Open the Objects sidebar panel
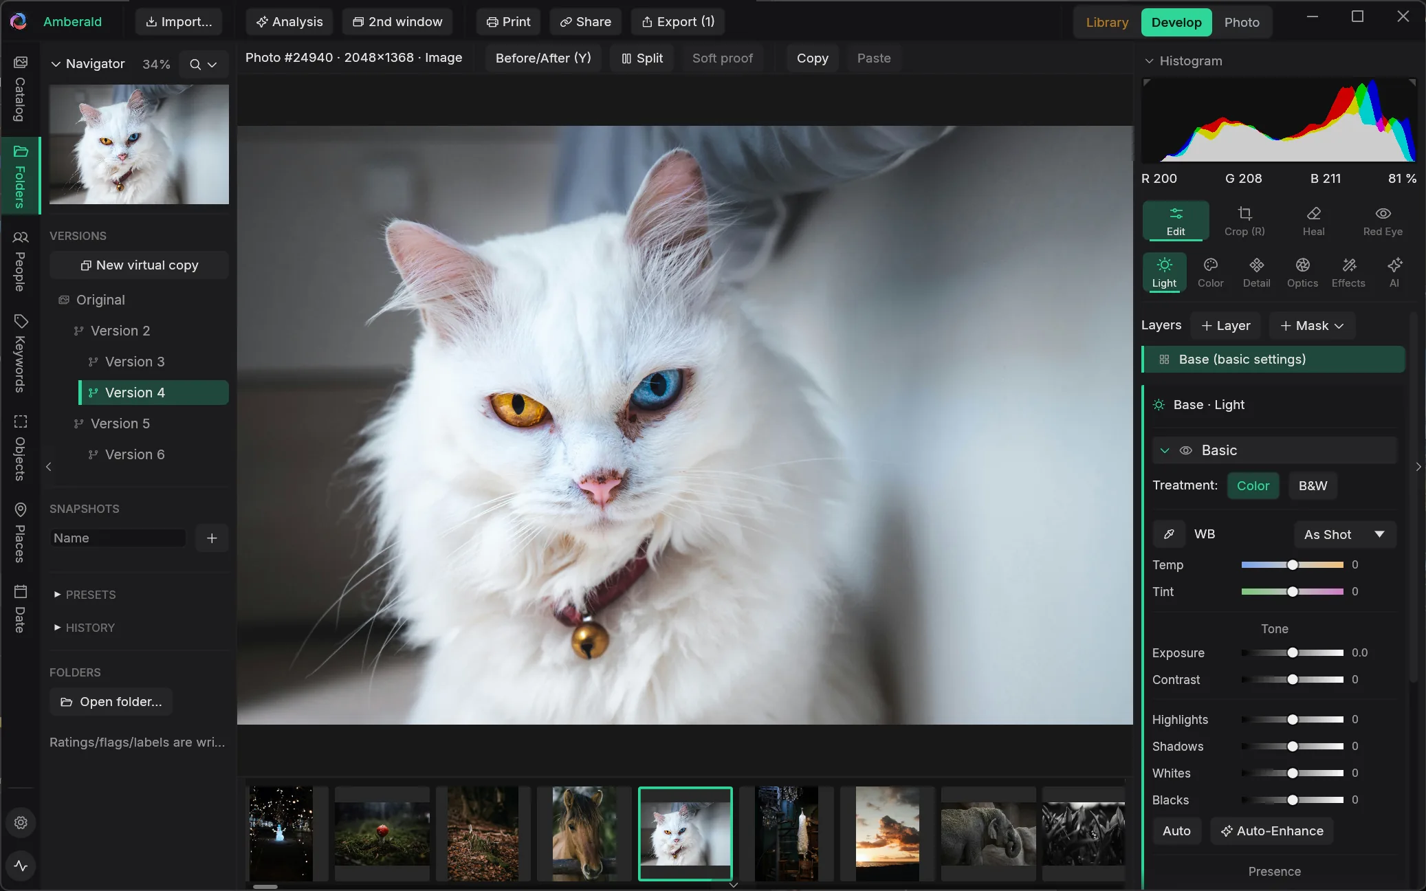 20,448
